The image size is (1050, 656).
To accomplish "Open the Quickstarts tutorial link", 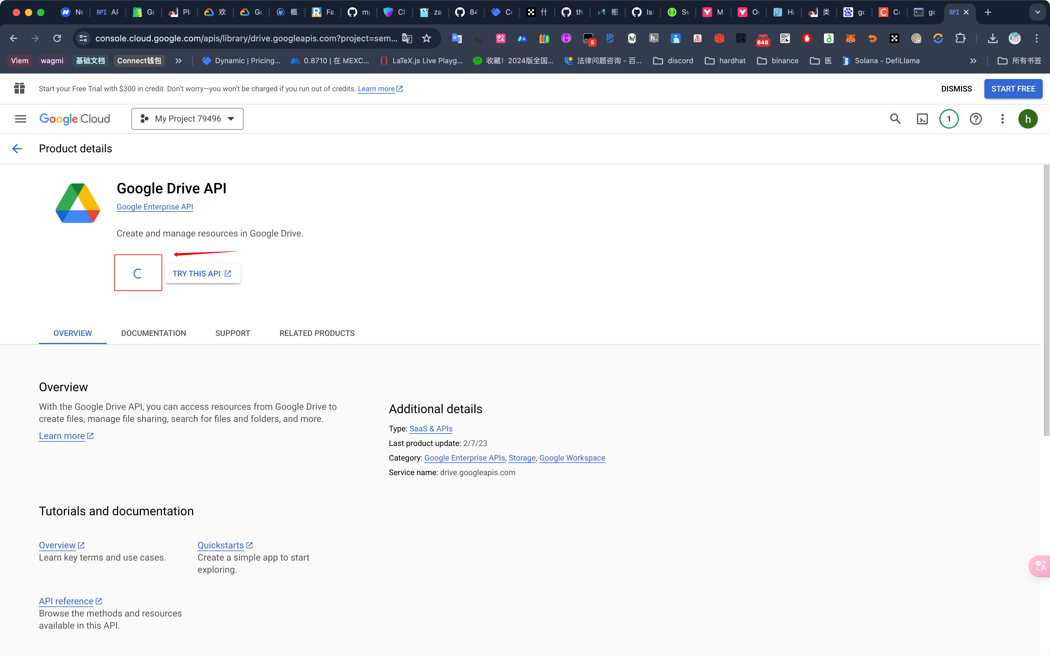I will point(225,545).
